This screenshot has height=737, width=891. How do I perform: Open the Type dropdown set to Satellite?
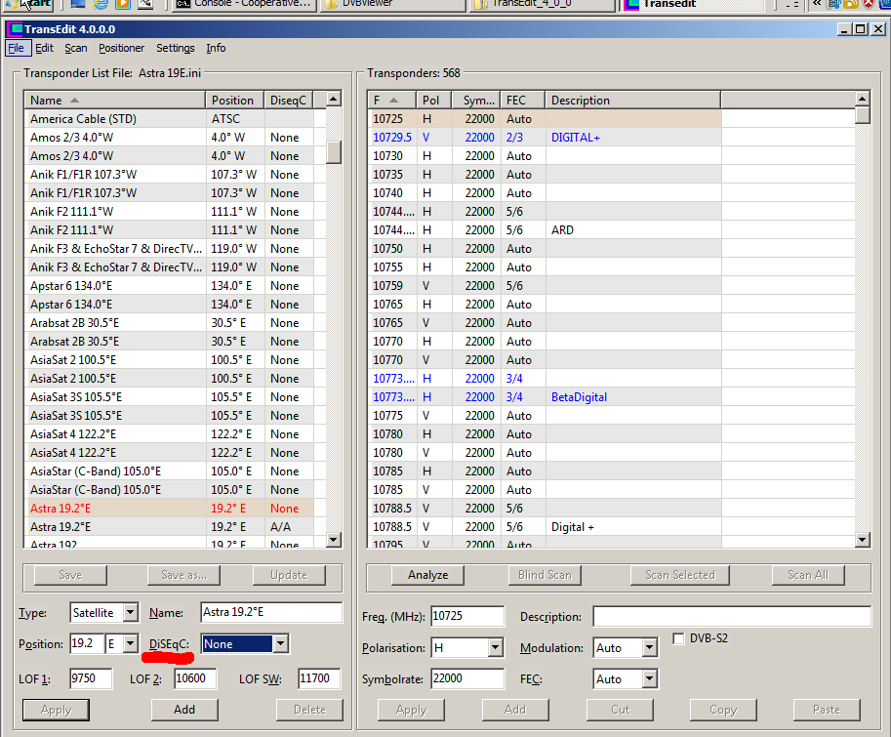tap(130, 614)
